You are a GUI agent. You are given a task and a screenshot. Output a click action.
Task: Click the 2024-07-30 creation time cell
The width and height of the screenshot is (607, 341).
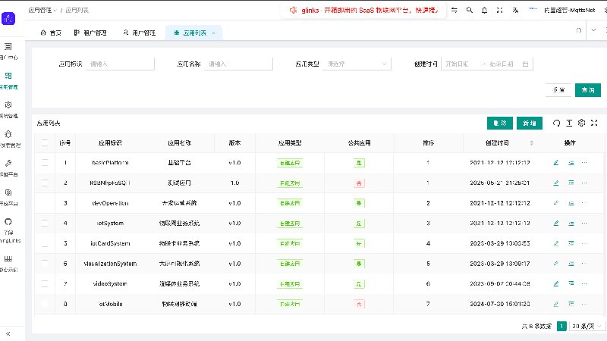point(500,304)
